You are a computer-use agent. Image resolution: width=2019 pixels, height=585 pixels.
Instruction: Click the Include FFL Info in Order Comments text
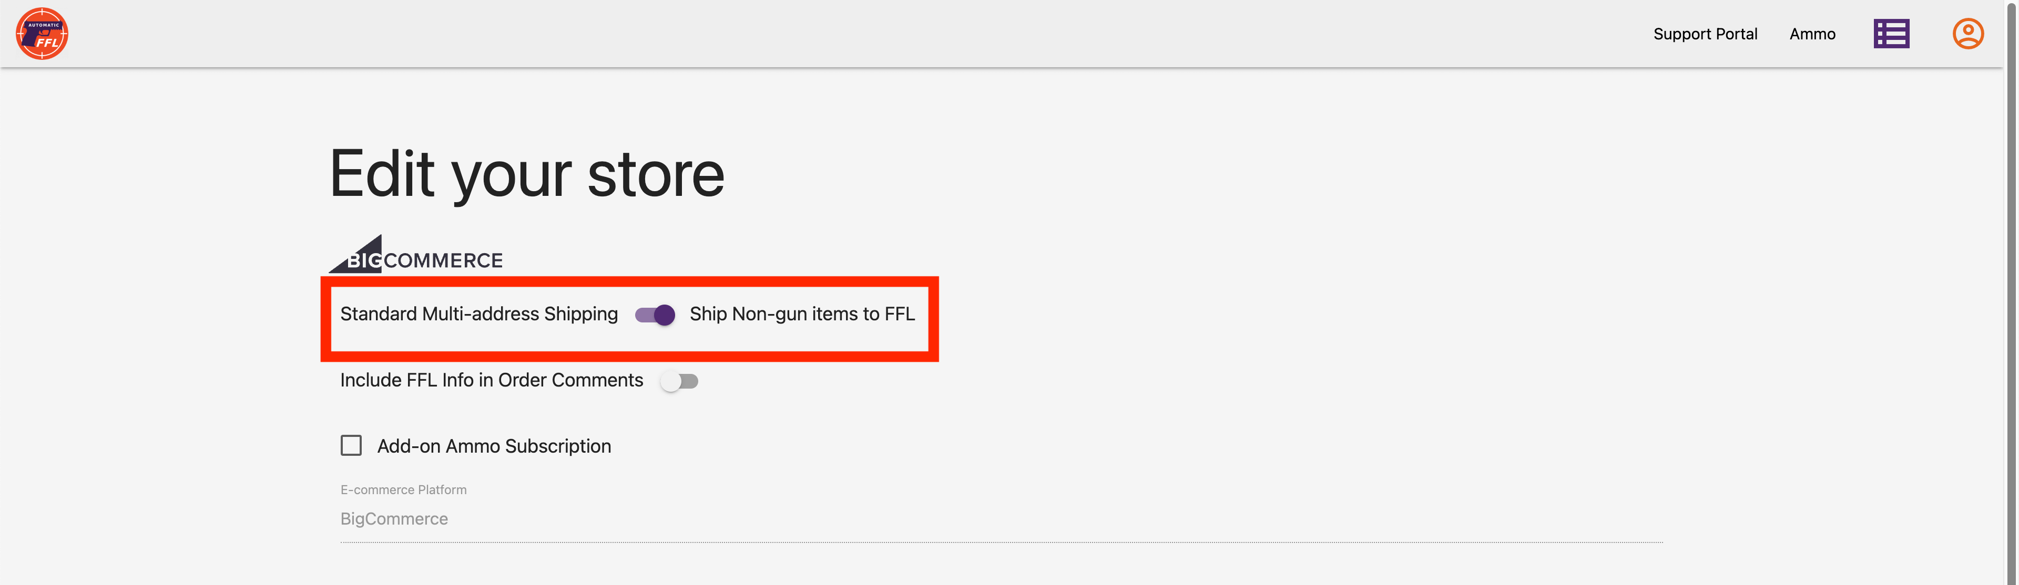[492, 381]
